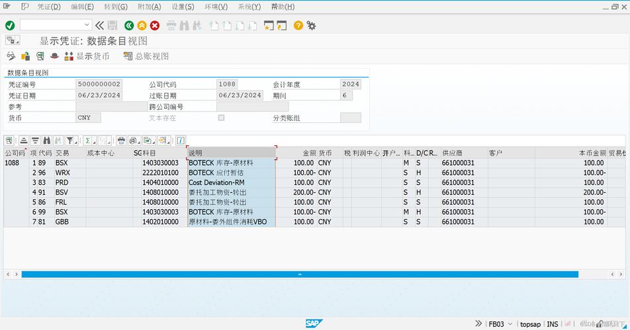Open the 编辑(E) menu
Image resolution: width=630 pixels, height=330 pixels.
[x=82, y=7]
